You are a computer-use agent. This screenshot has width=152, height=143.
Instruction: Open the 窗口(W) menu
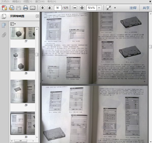pyautogui.click(x=40, y=2)
